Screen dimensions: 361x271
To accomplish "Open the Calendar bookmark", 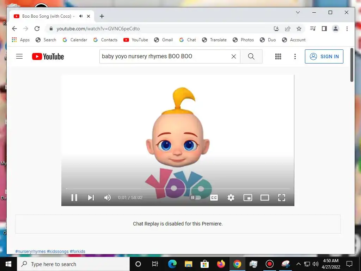I will coord(75,40).
